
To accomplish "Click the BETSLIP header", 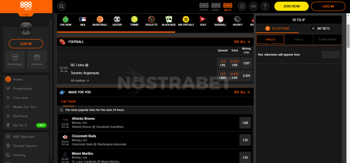I will (x=299, y=20).
